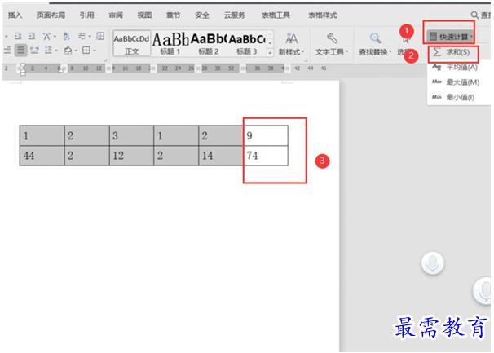Click the sum cell showing 9
The image size is (494, 353).
point(265,135)
